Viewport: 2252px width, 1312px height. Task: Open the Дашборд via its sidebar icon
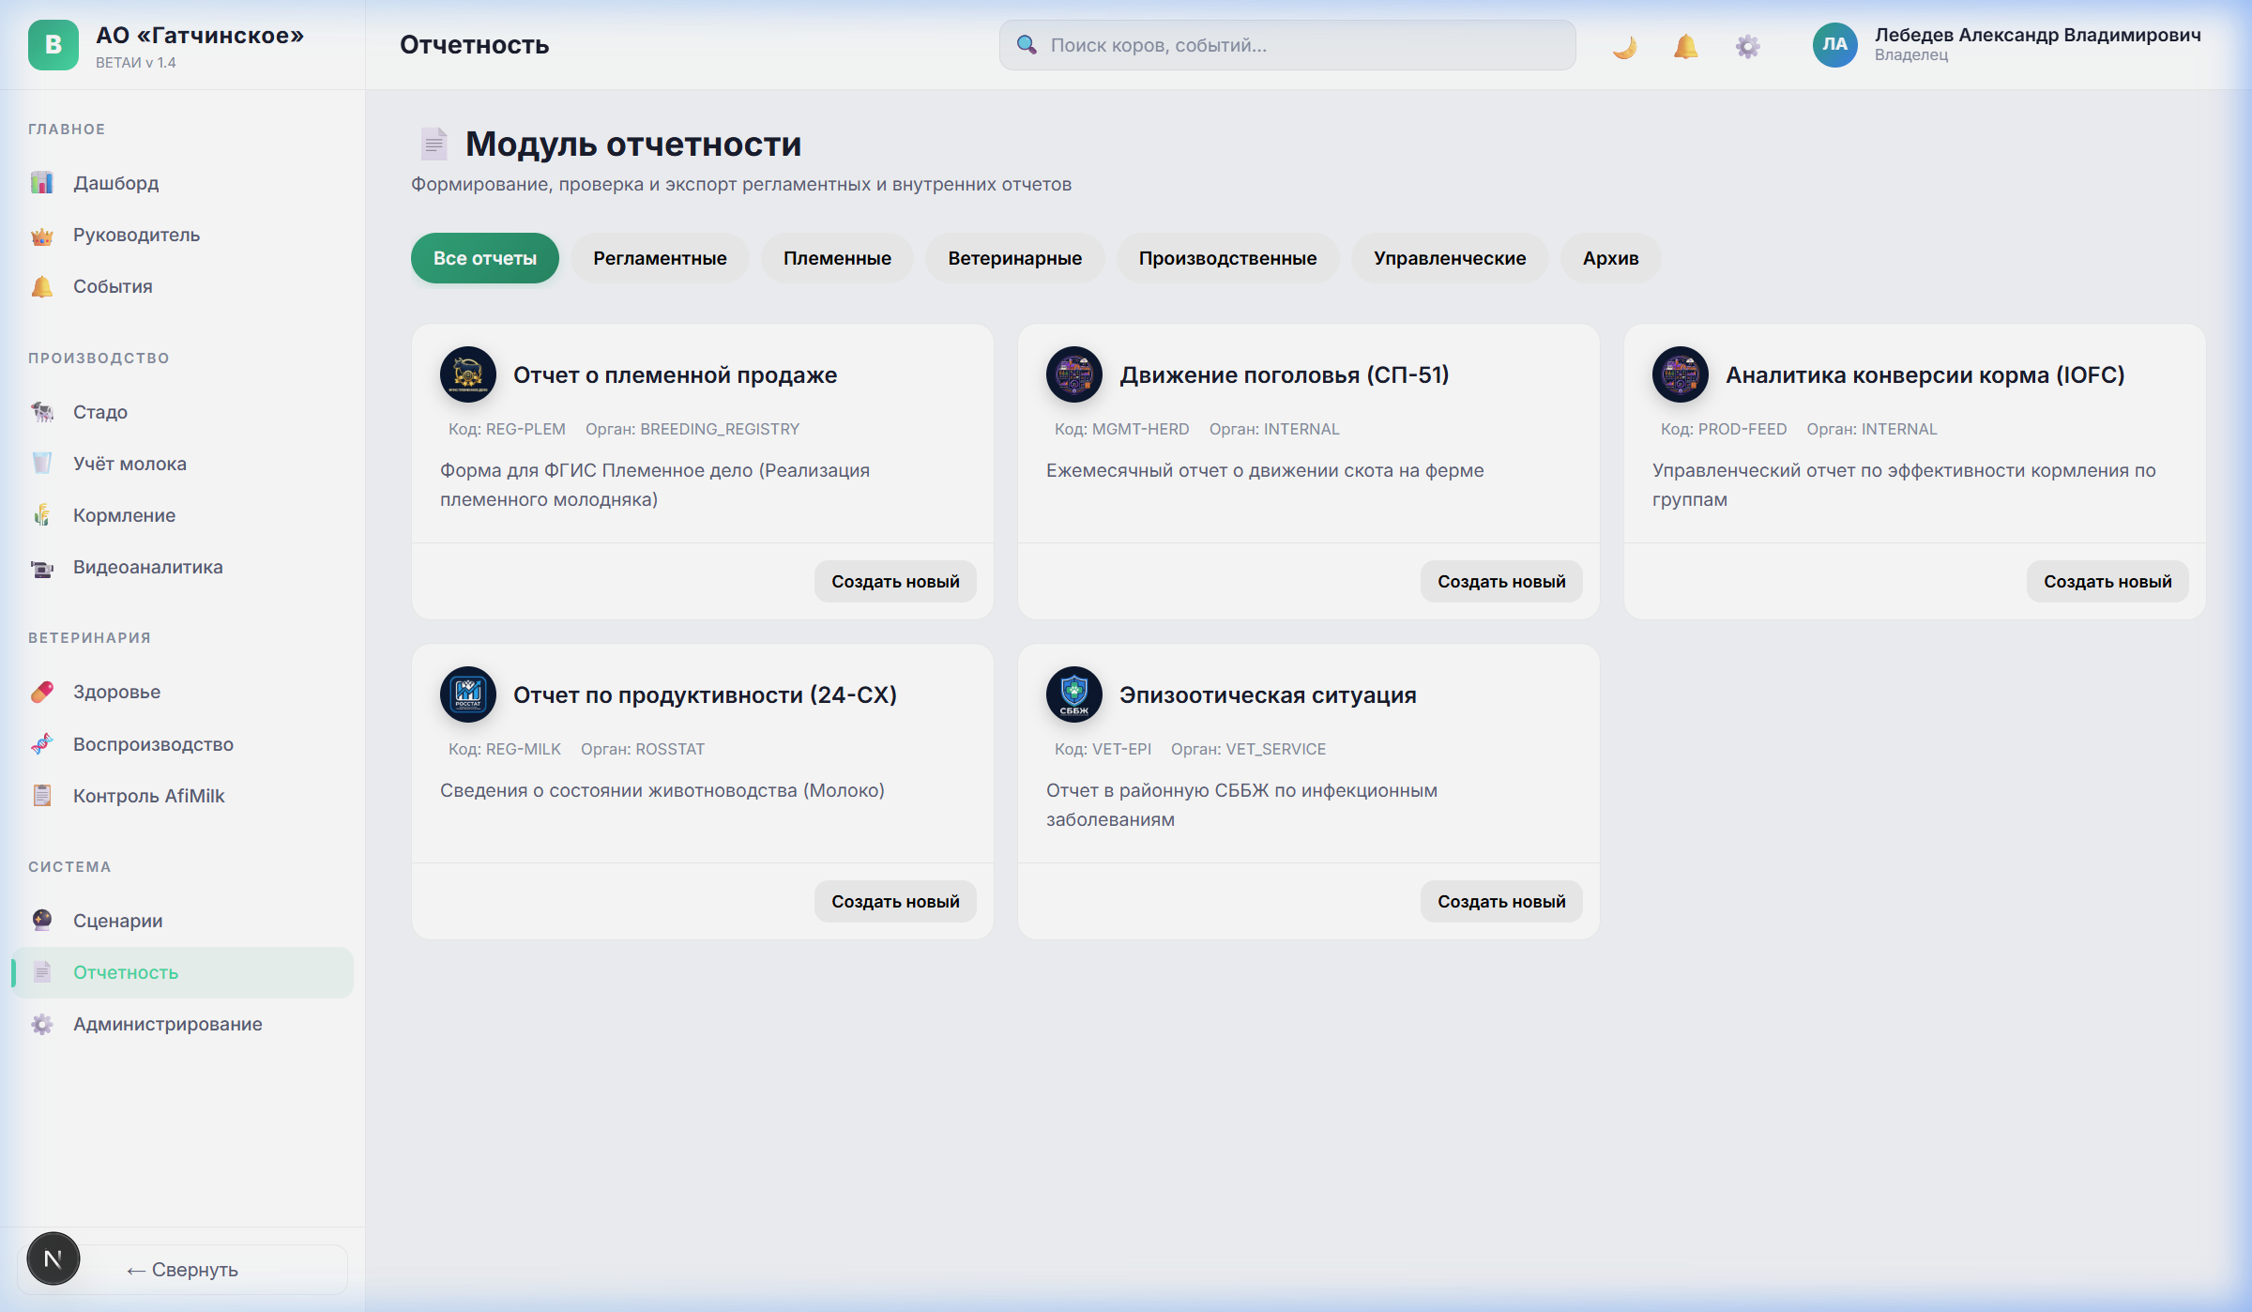[41, 183]
